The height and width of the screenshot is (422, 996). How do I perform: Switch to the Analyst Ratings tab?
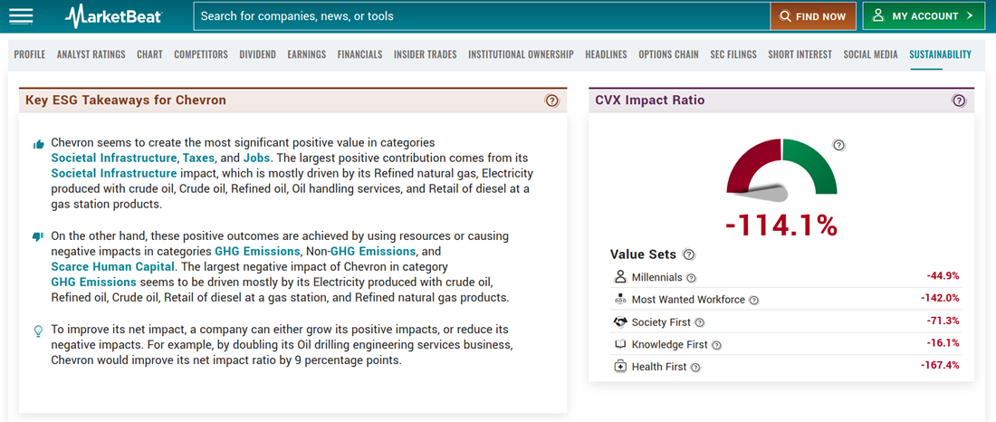[91, 54]
